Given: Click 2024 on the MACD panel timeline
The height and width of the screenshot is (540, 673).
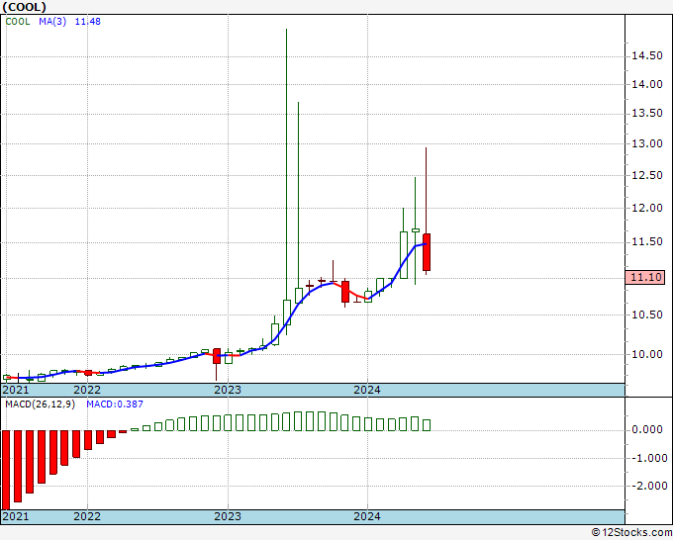Looking at the screenshot, I should [x=367, y=516].
